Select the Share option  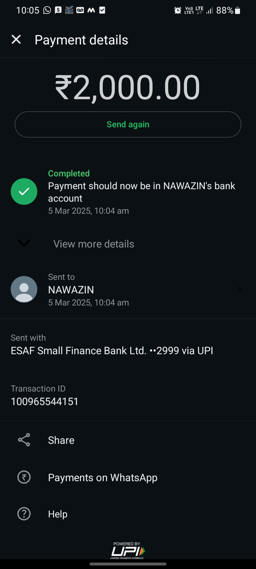coord(61,440)
